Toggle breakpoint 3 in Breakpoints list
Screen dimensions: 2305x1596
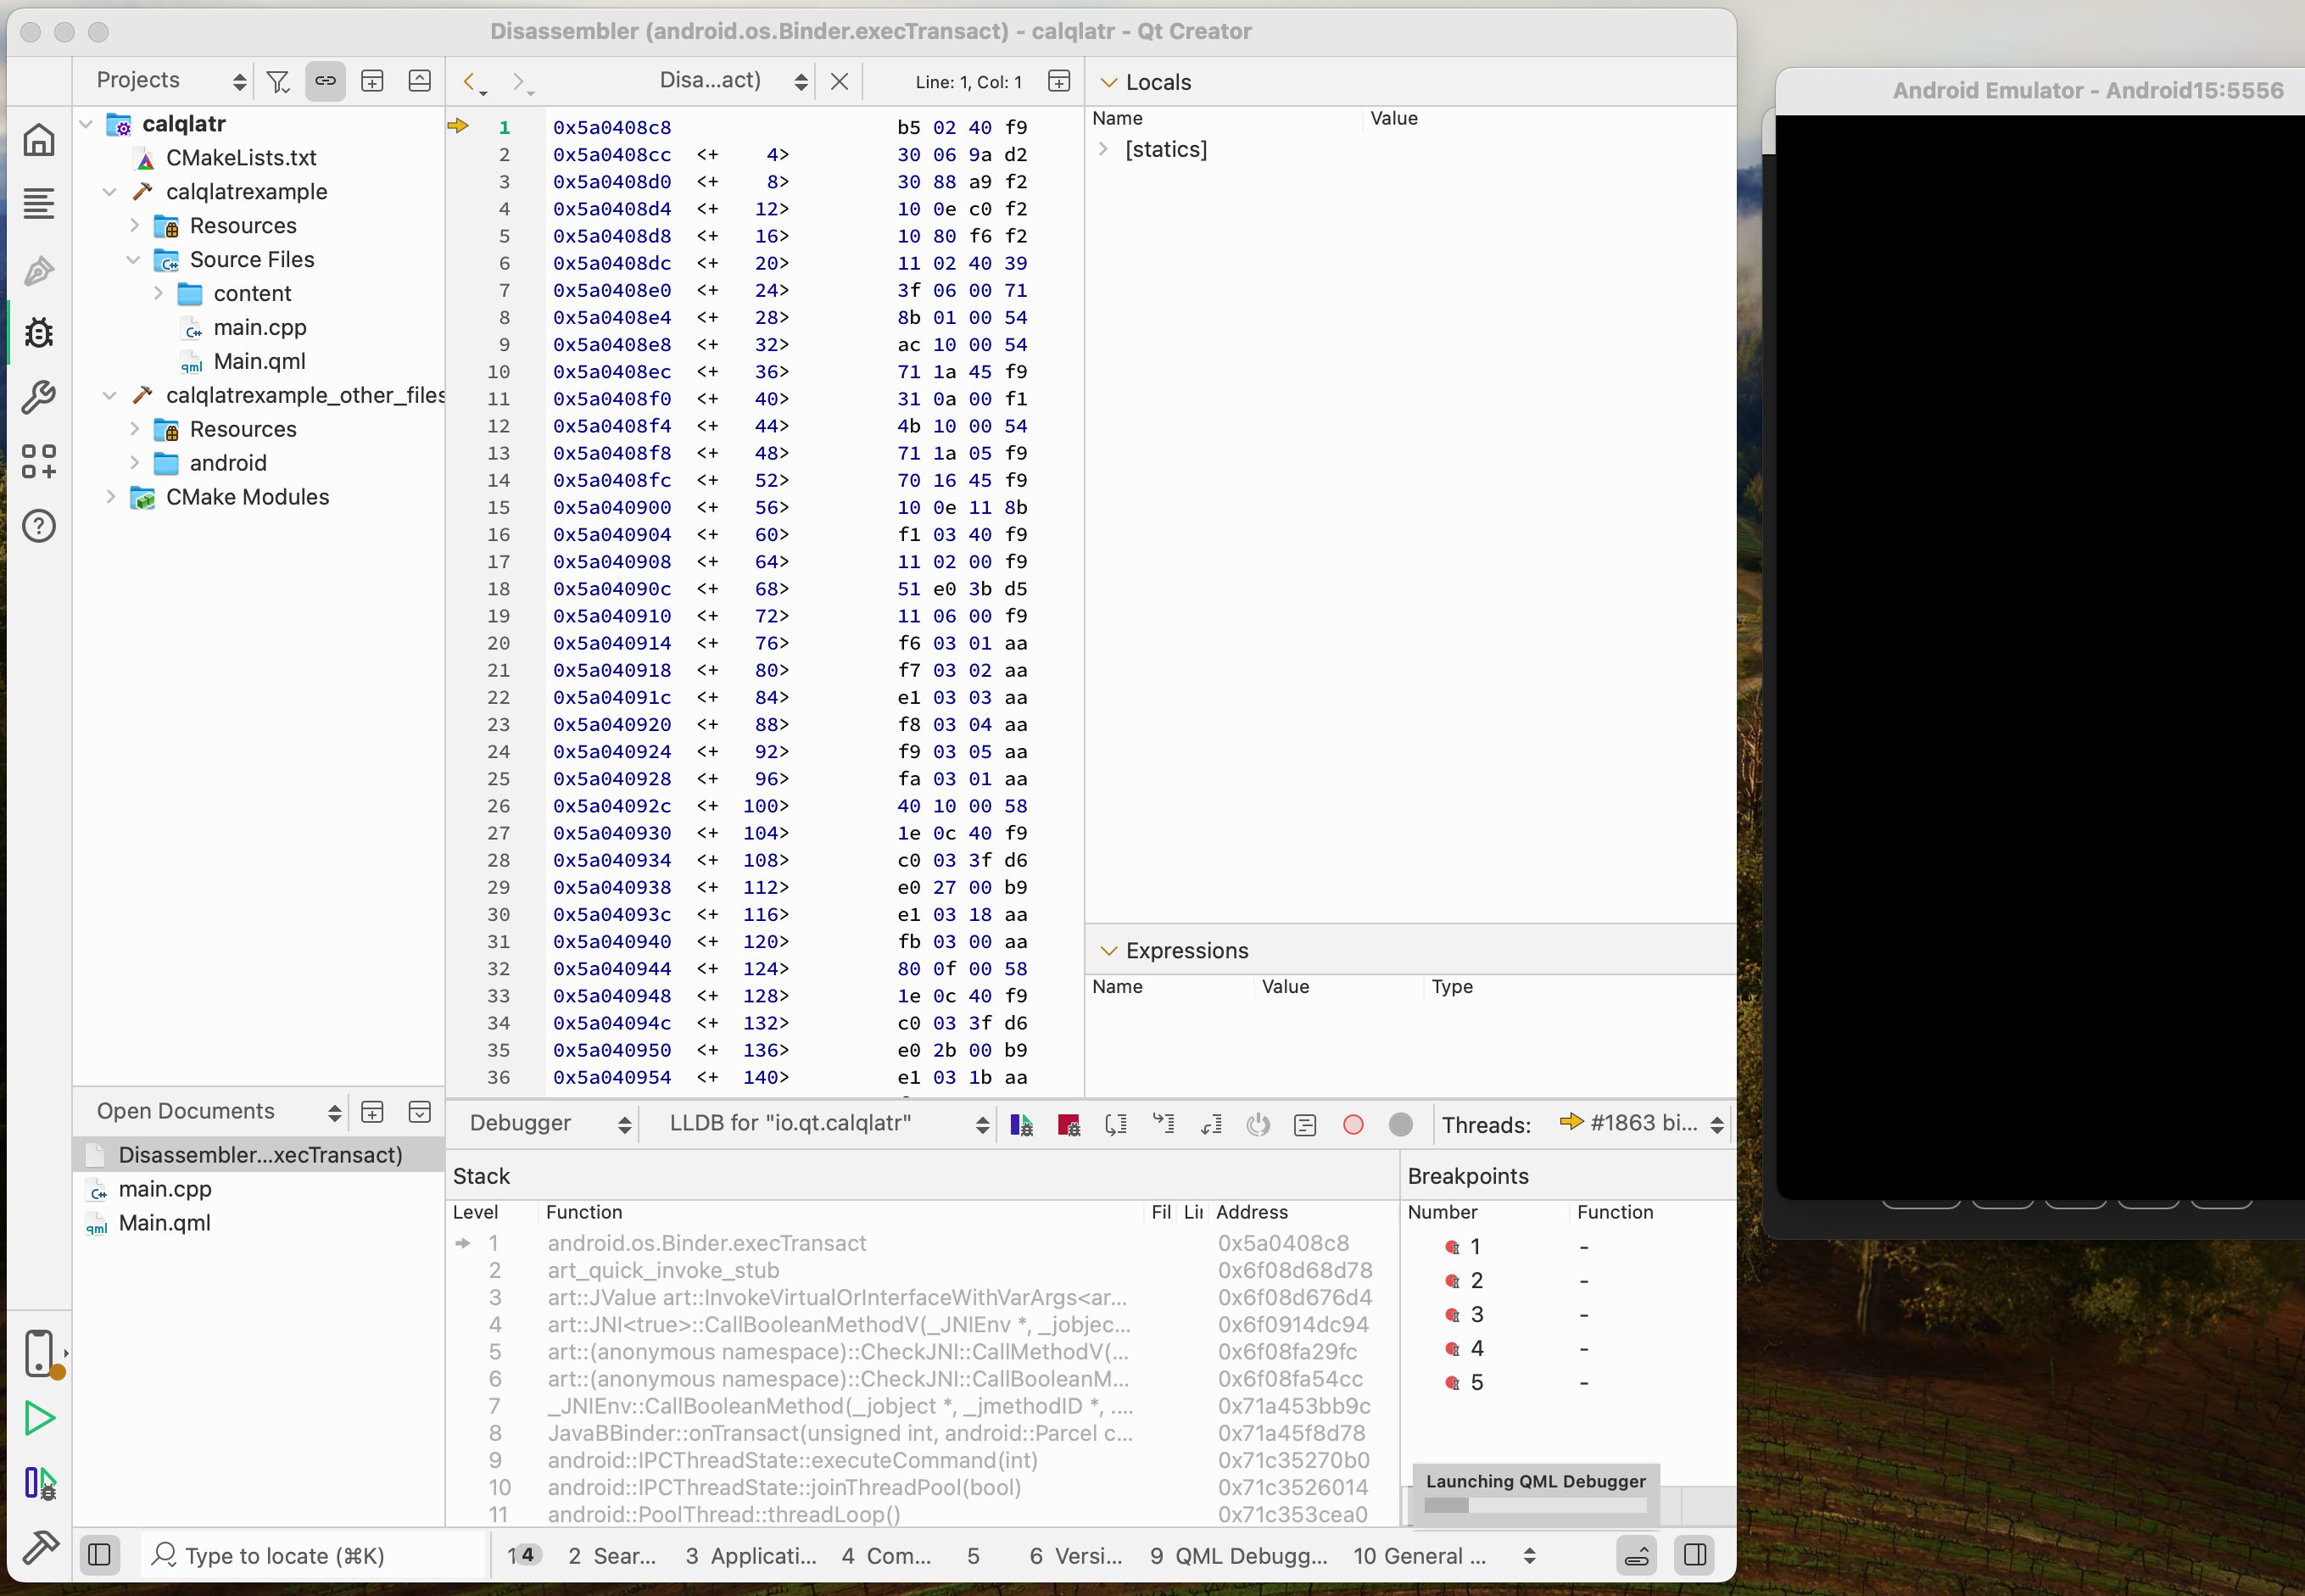click(1452, 1315)
